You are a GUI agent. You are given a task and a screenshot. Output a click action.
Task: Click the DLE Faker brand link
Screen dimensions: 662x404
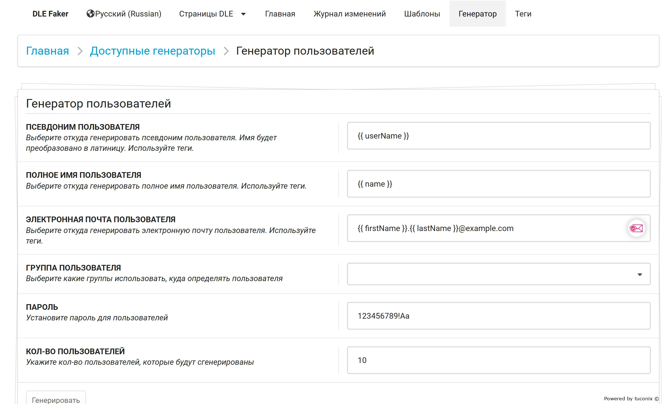coord(50,14)
